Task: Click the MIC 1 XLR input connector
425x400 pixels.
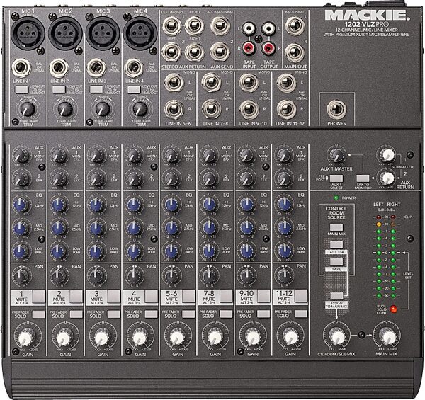Action: coord(28,33)
